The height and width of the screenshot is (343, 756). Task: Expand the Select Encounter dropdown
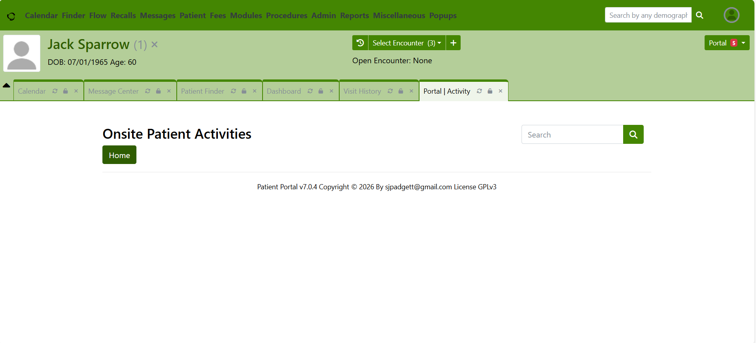click(406, 43)
